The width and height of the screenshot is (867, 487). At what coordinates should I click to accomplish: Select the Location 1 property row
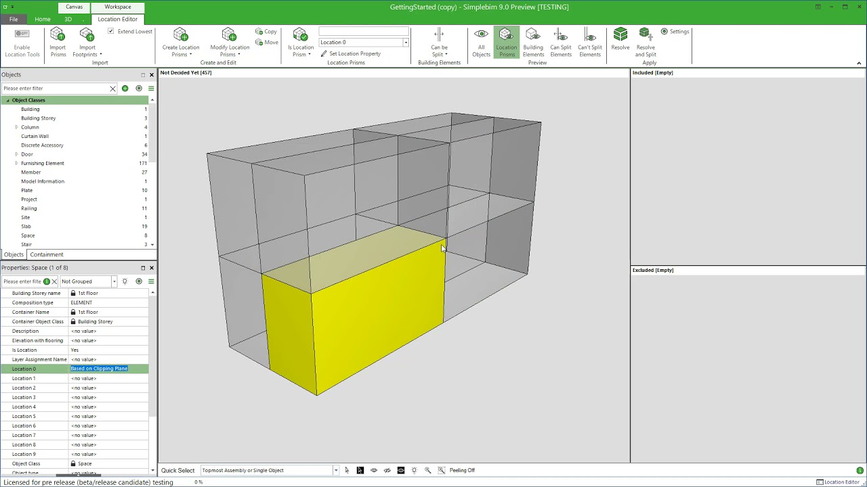coord(75,378)
